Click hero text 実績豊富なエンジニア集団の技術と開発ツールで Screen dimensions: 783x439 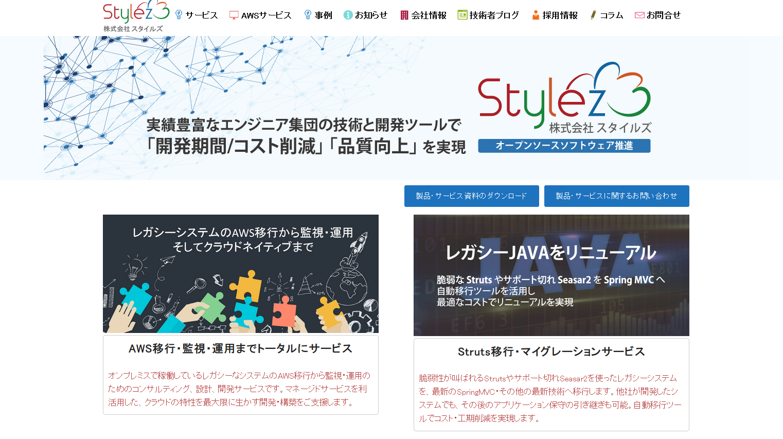304,125
